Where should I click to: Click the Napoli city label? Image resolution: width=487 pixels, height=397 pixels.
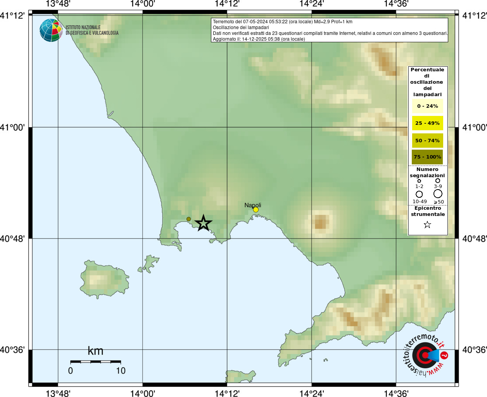(x=253, y=205)
